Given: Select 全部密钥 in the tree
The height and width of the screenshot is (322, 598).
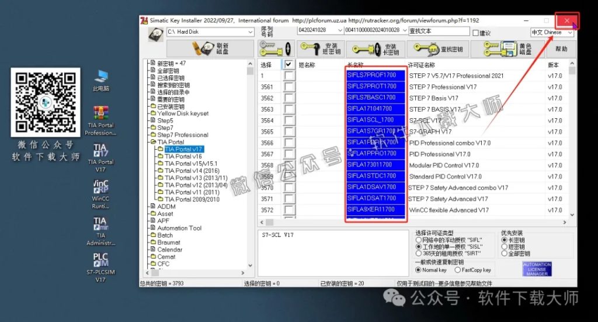Looking at the screenshot, I should click(x=168, y=70).
